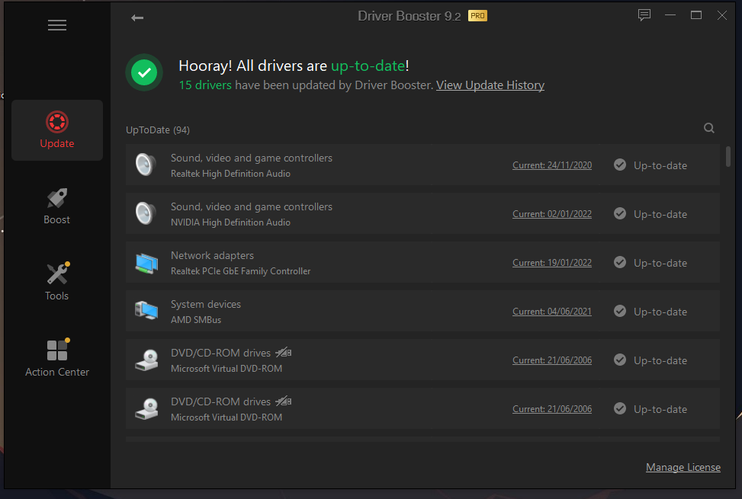The height and width of the screenshot is (499, 742).
Task: Click the search magnifier icon above the driver list
Action: (x=709, y=128)
